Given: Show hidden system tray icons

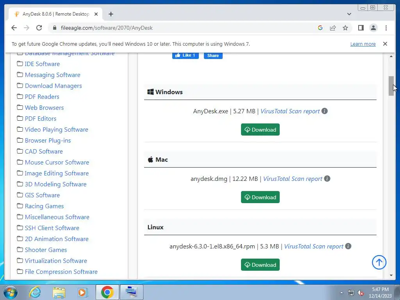Looking at the screenshot, I should tap(341, 293).
